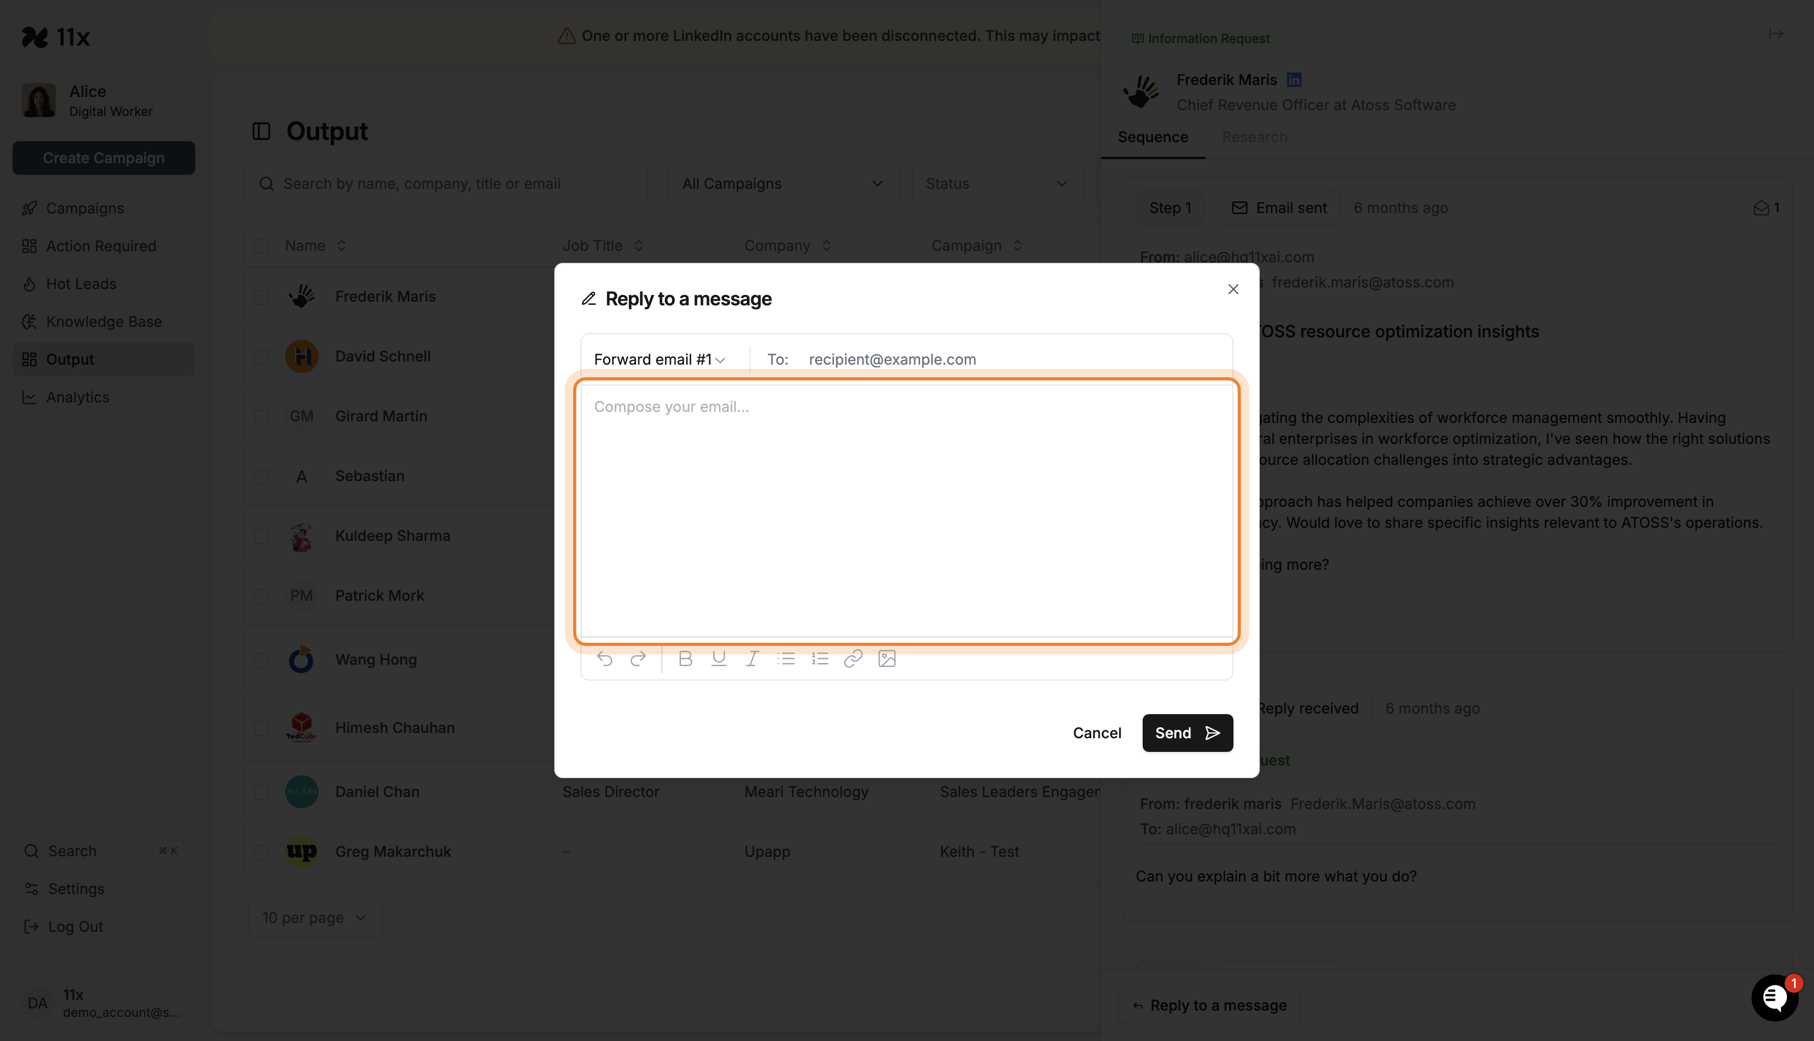Open the chat bubble with notification badge
Screen dimensions: 1814x1041
(x=1775, y=997)
